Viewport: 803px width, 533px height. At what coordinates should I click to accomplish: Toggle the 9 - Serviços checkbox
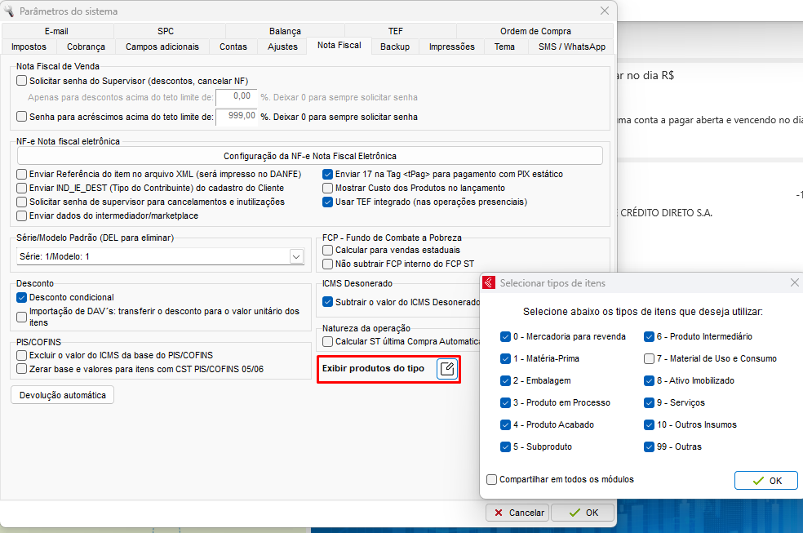pyautogui.click(x=650, y=402)
